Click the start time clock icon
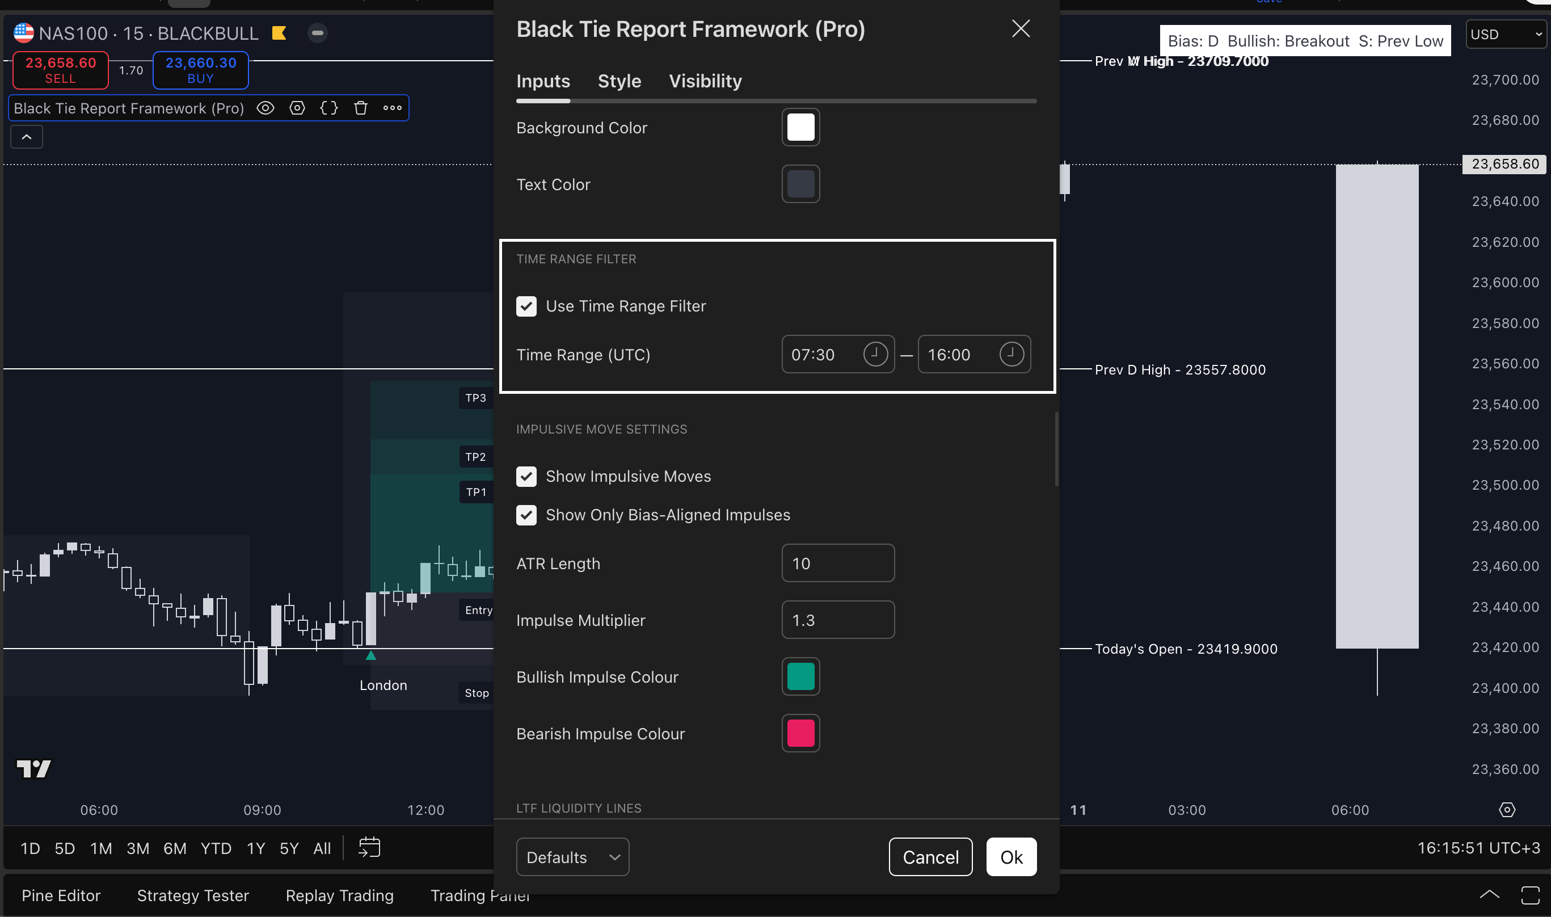 (x=875, y=354)
